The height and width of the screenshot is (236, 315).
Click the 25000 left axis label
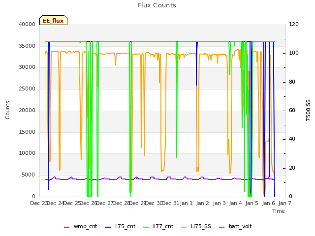point(27,88)
